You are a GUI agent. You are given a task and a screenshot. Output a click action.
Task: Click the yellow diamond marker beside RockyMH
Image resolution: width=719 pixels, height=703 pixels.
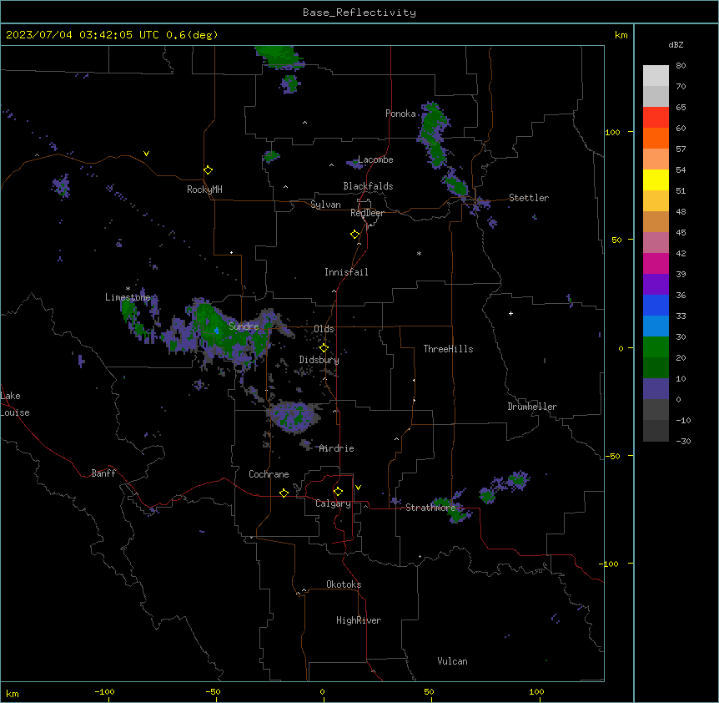[209, 170]
